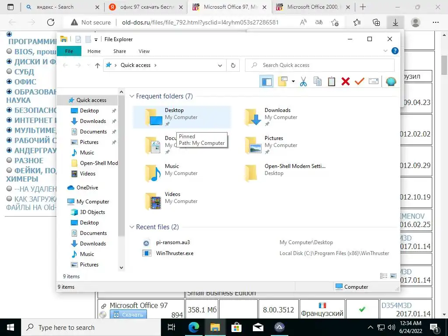This screenshot has width=448, height=336.
Task: Open the File ribbon tab
Action: (x=69, y=51)
